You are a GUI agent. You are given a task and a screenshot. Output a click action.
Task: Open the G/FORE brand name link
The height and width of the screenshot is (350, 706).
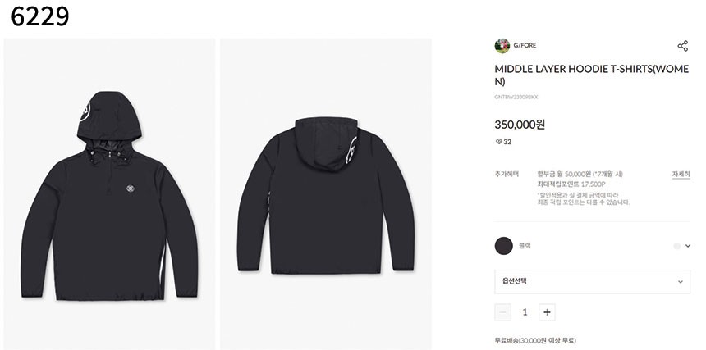tap(525, 46)
